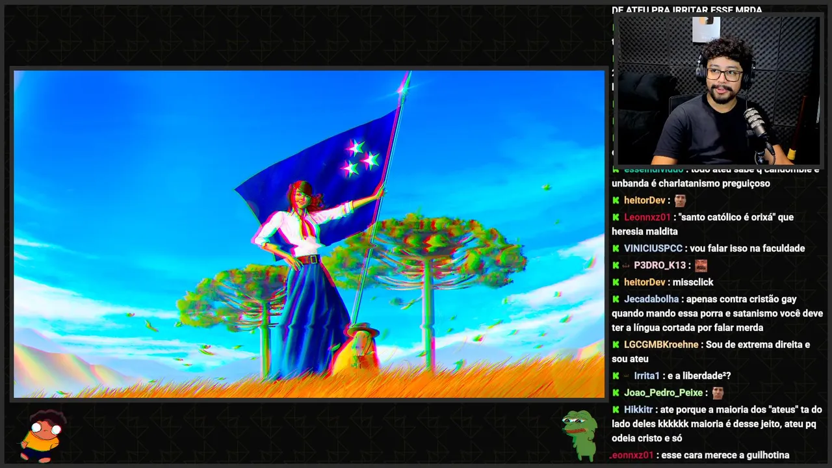
Task: Click Kick badge beside VINICIUSPCC
Action: 616,248
